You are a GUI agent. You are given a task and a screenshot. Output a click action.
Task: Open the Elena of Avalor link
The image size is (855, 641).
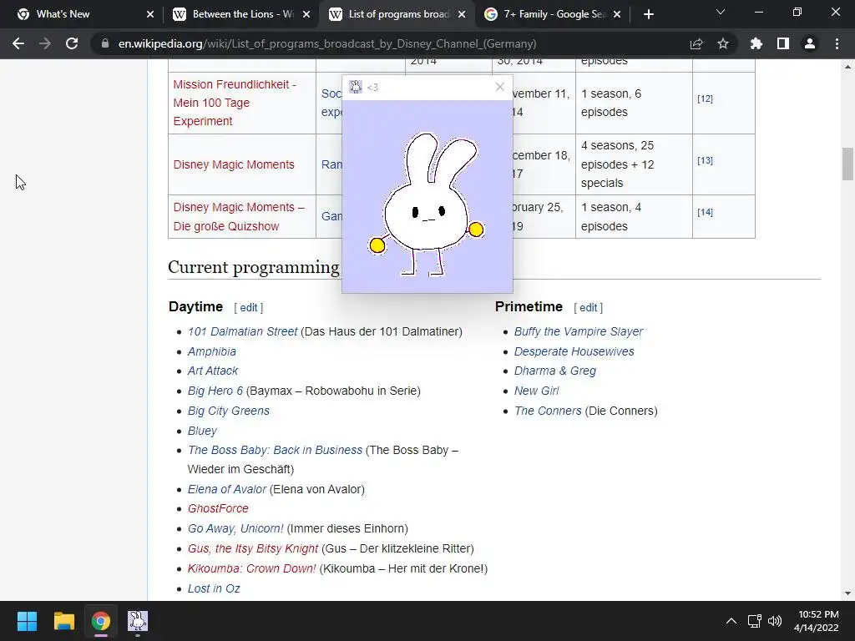[227, 489]
